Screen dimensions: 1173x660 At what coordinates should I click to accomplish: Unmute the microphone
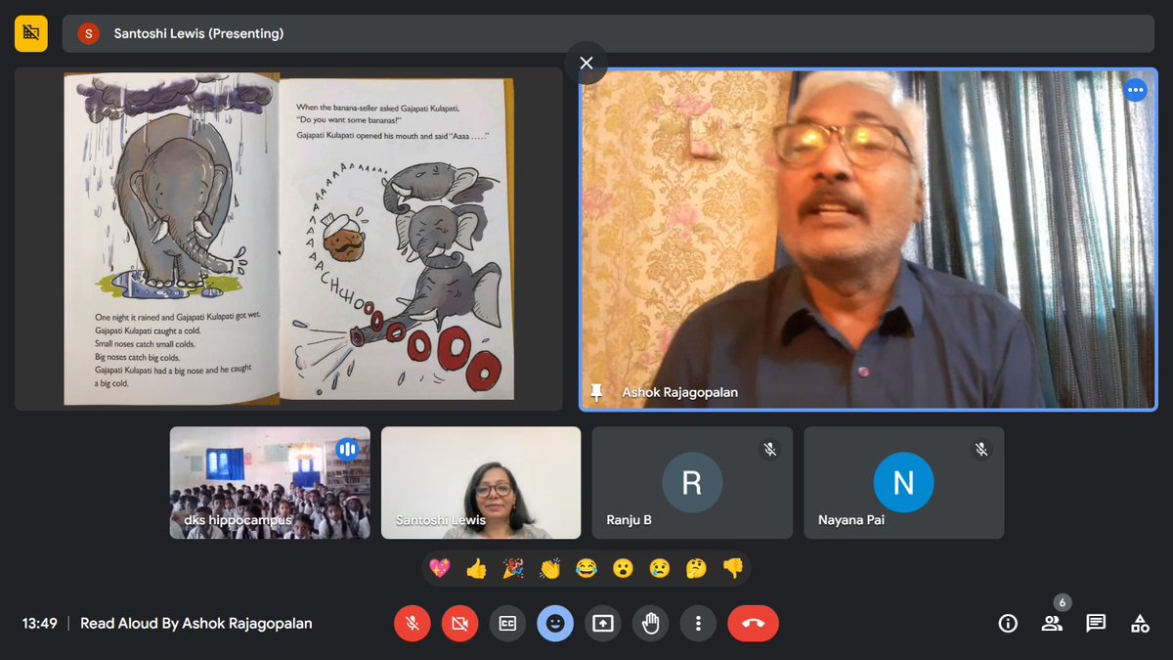point(413,623)
